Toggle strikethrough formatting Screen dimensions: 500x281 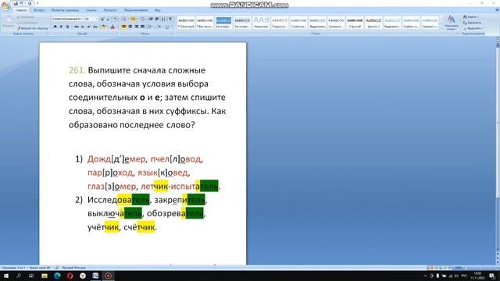pos(77,27)
